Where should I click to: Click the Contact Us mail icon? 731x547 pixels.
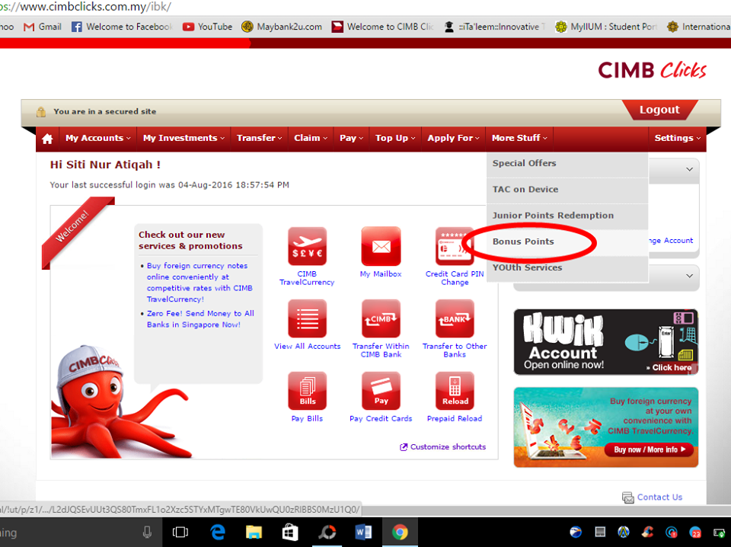pos(628,497)
